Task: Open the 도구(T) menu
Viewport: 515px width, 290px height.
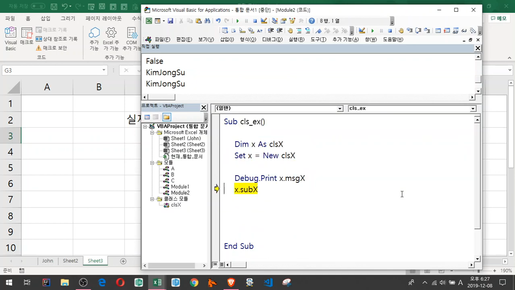Action: pos(318,39)
